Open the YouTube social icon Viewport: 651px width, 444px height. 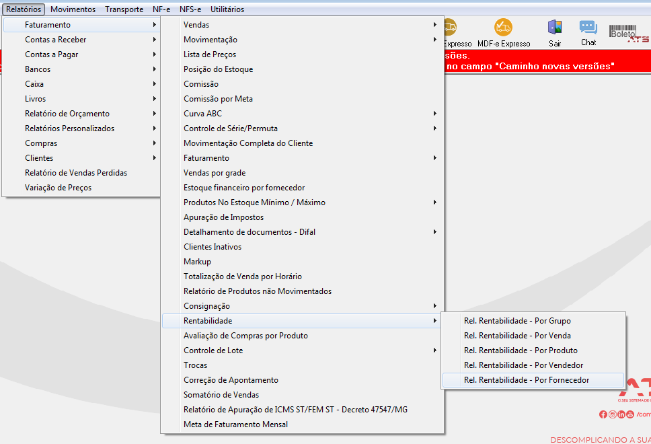[630, 414]
